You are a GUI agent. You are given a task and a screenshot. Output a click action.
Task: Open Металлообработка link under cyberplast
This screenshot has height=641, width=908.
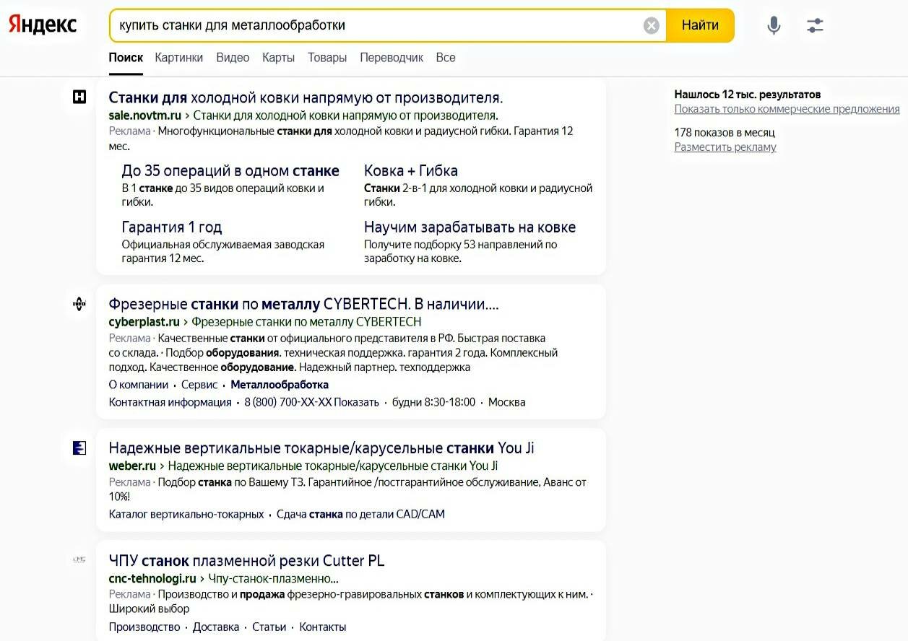[x=280, y=385]
